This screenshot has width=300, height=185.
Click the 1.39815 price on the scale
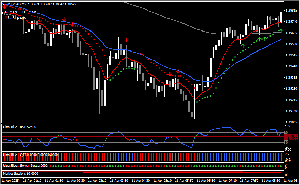pyautogui.click(x=292, y=11)
